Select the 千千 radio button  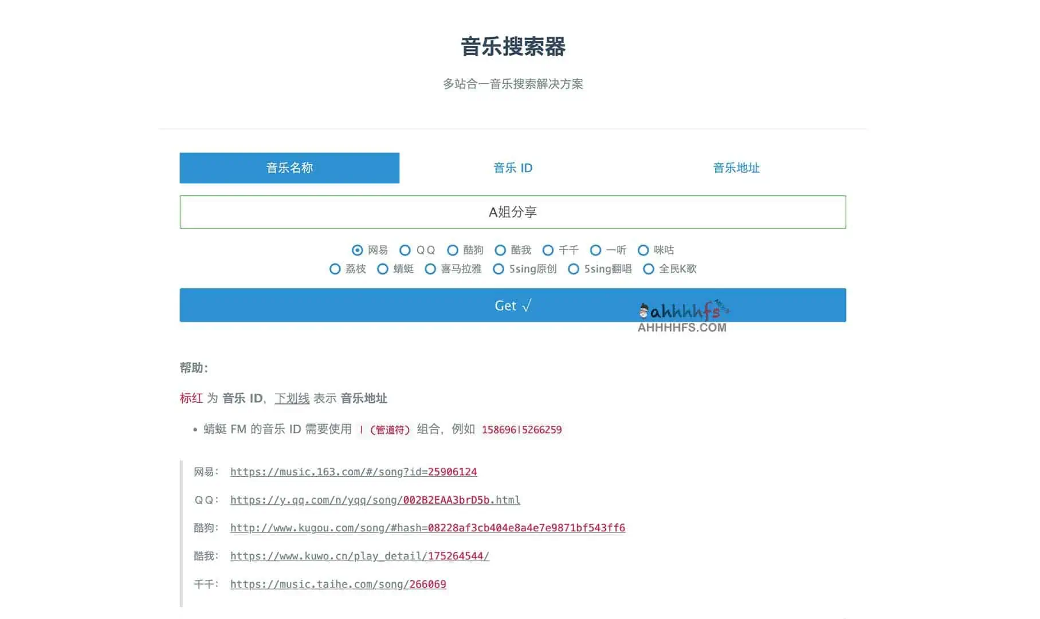point(548,250)
